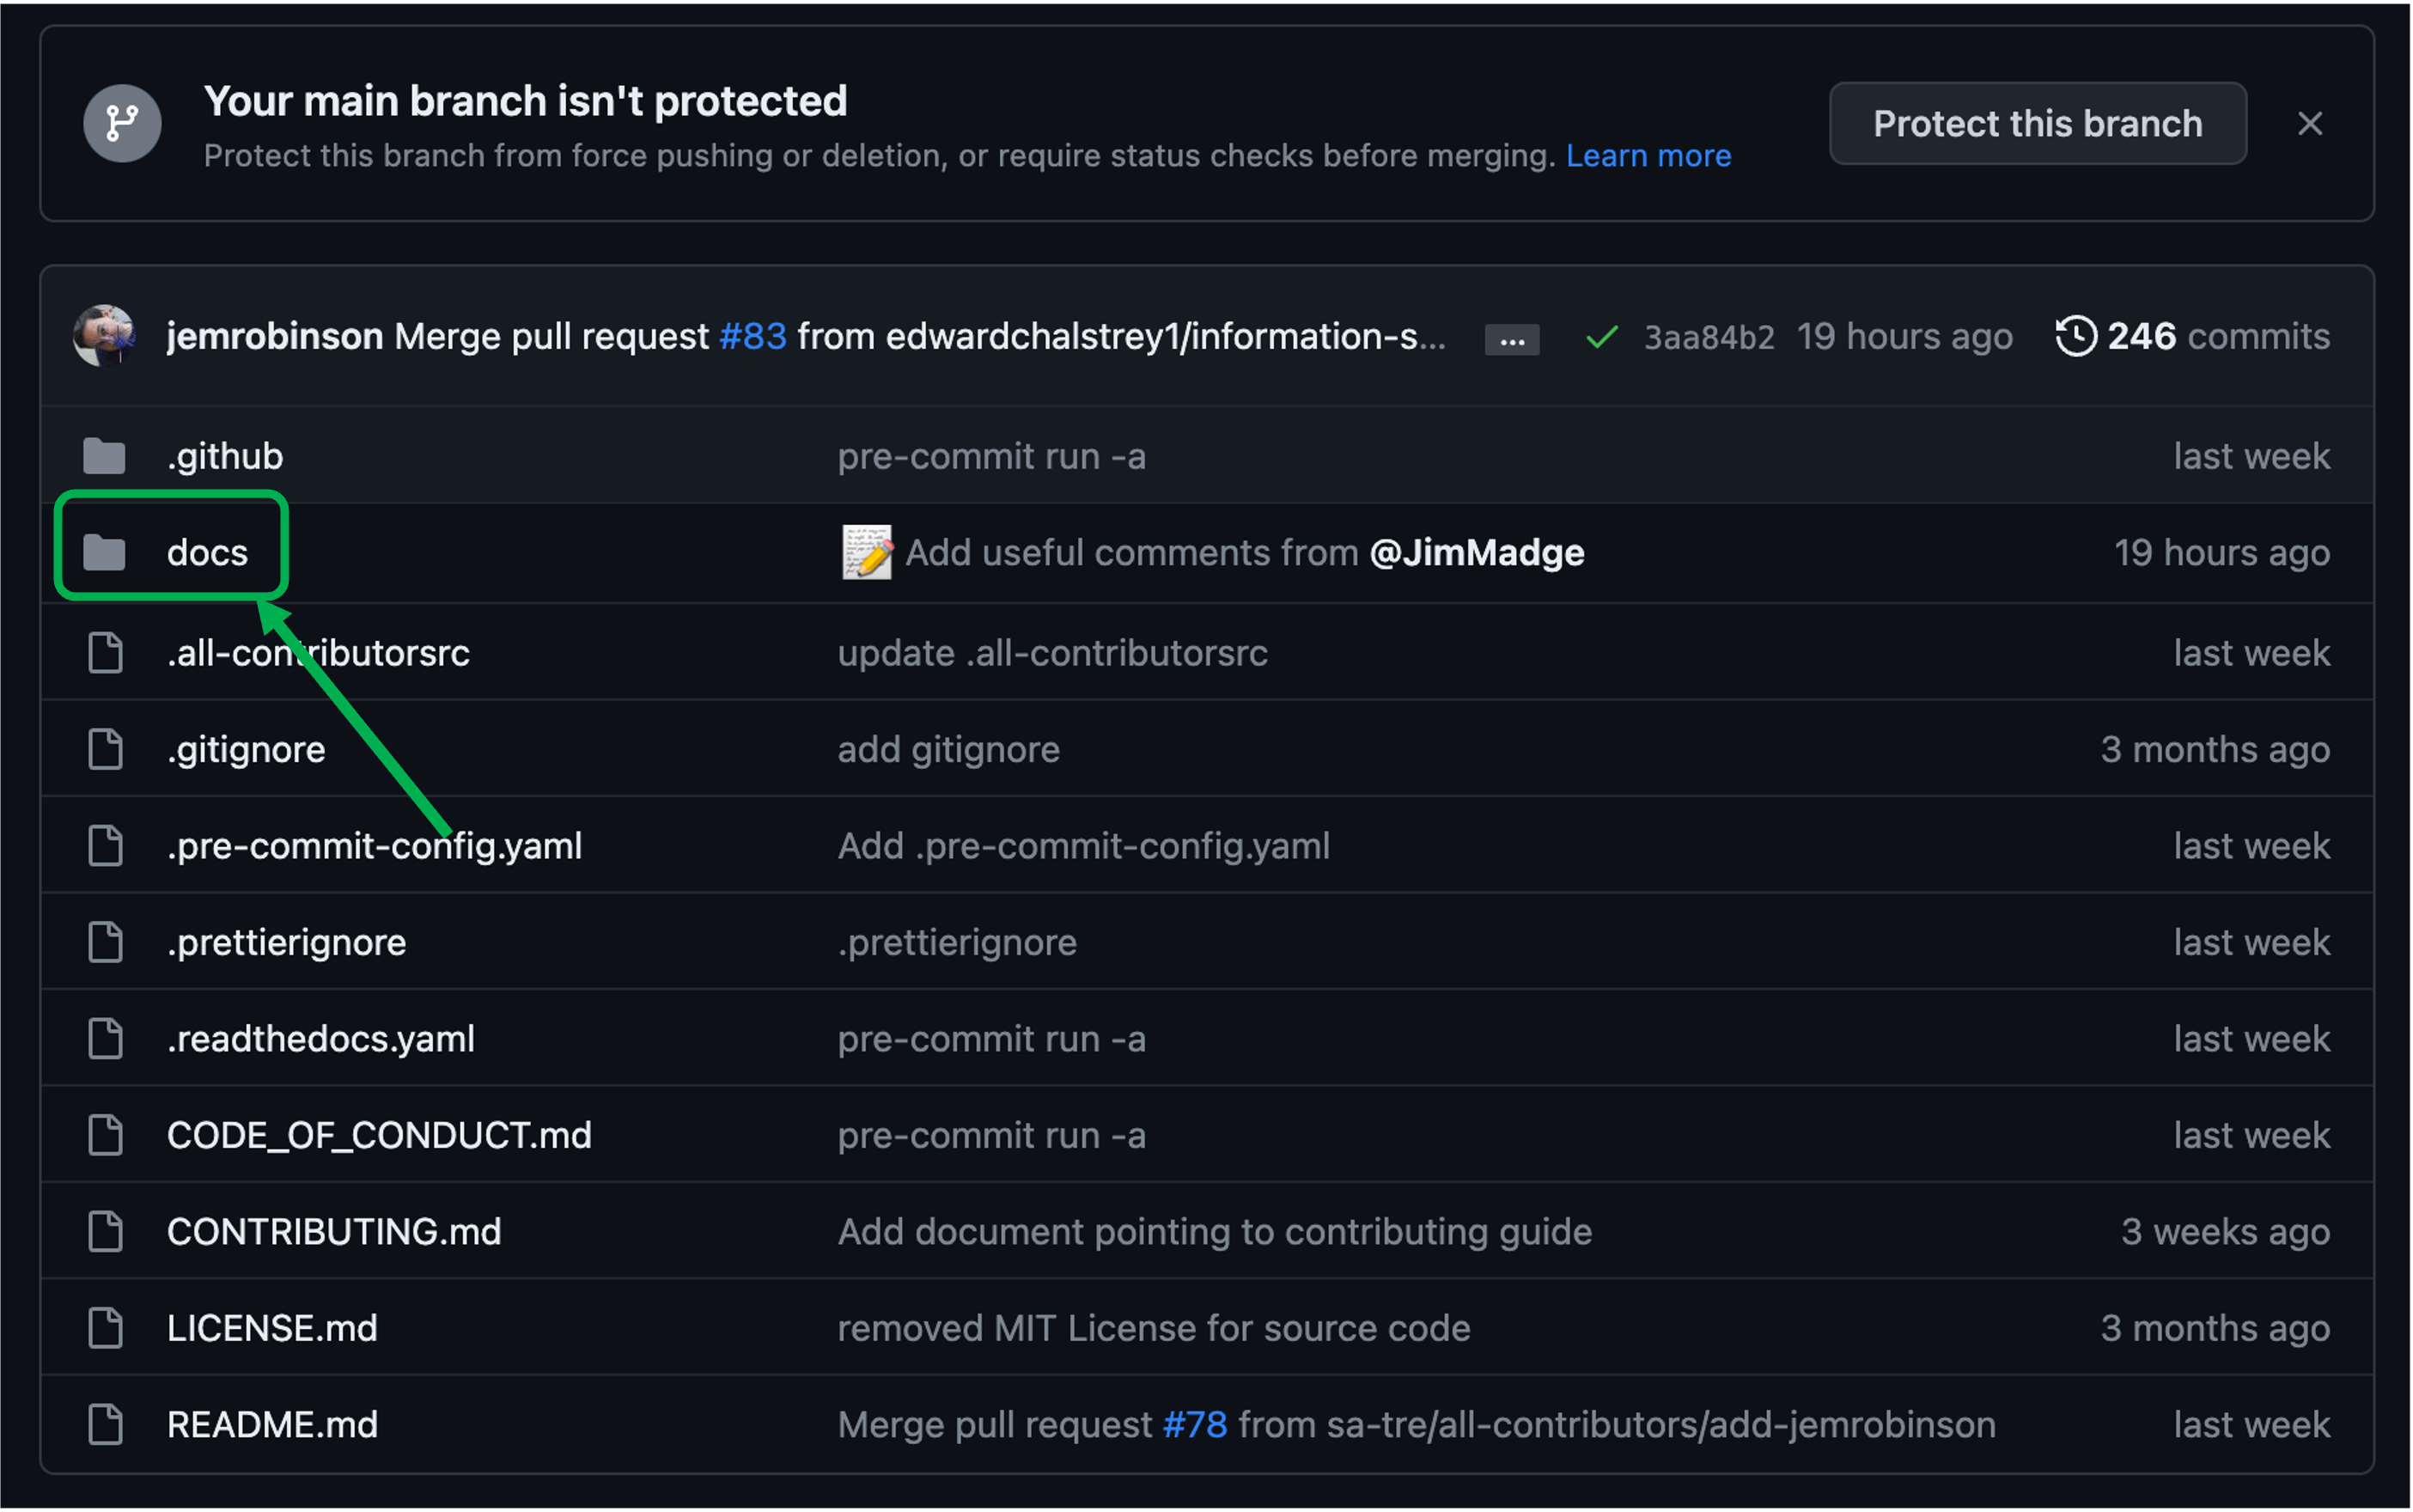The image size is (2413, 1512).
Task: Open 'Add .pre-commit-config.yaml' commit message
Action: point(1084,847)
